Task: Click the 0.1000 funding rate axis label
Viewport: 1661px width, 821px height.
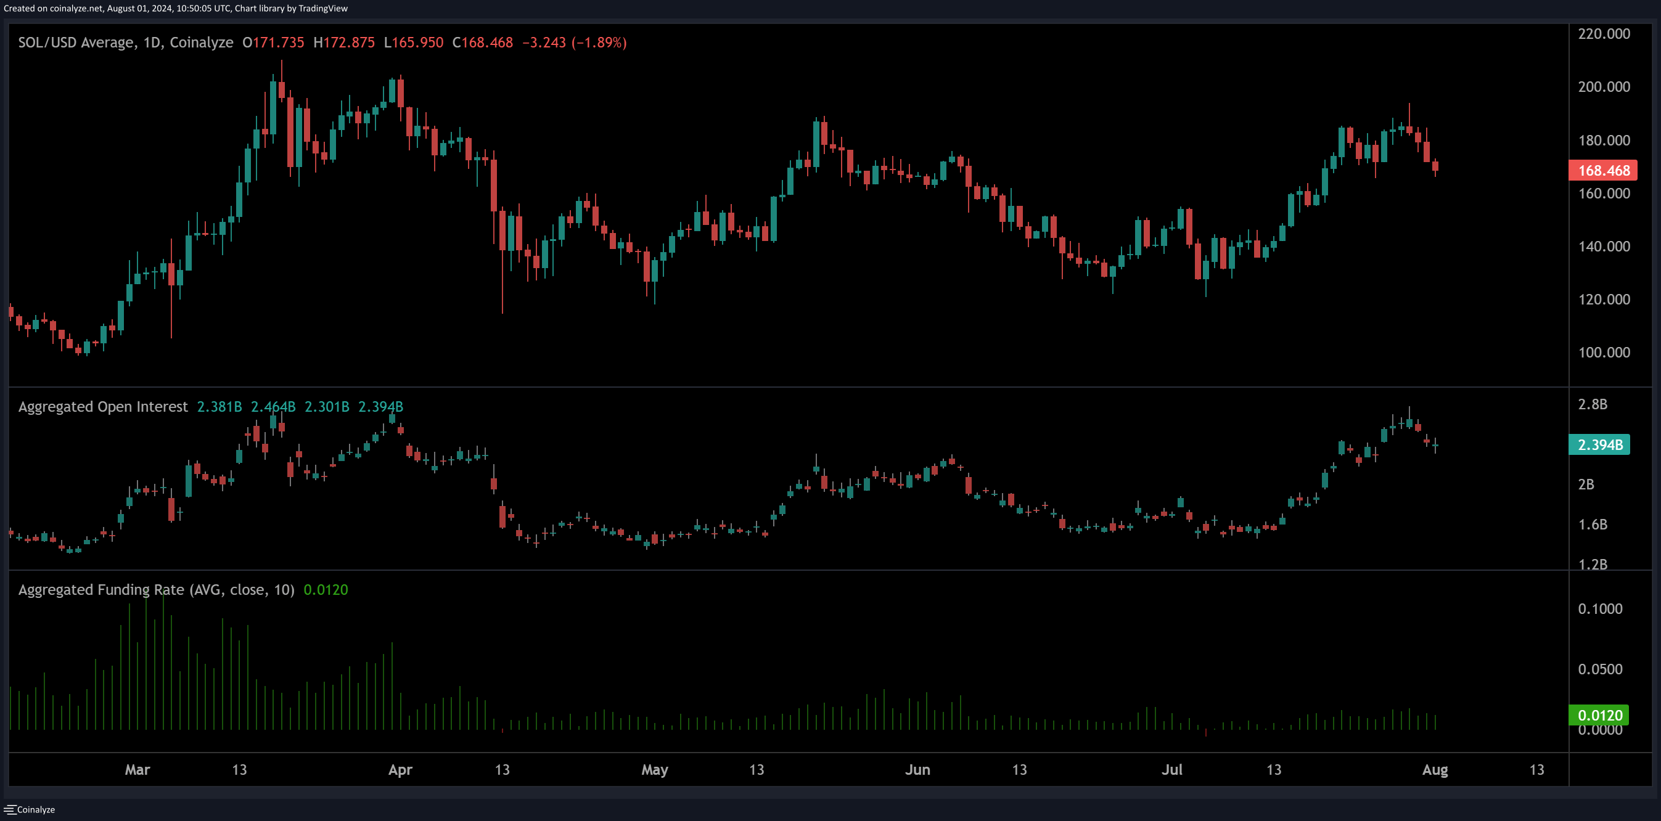Action: (x=1600, y=609)
